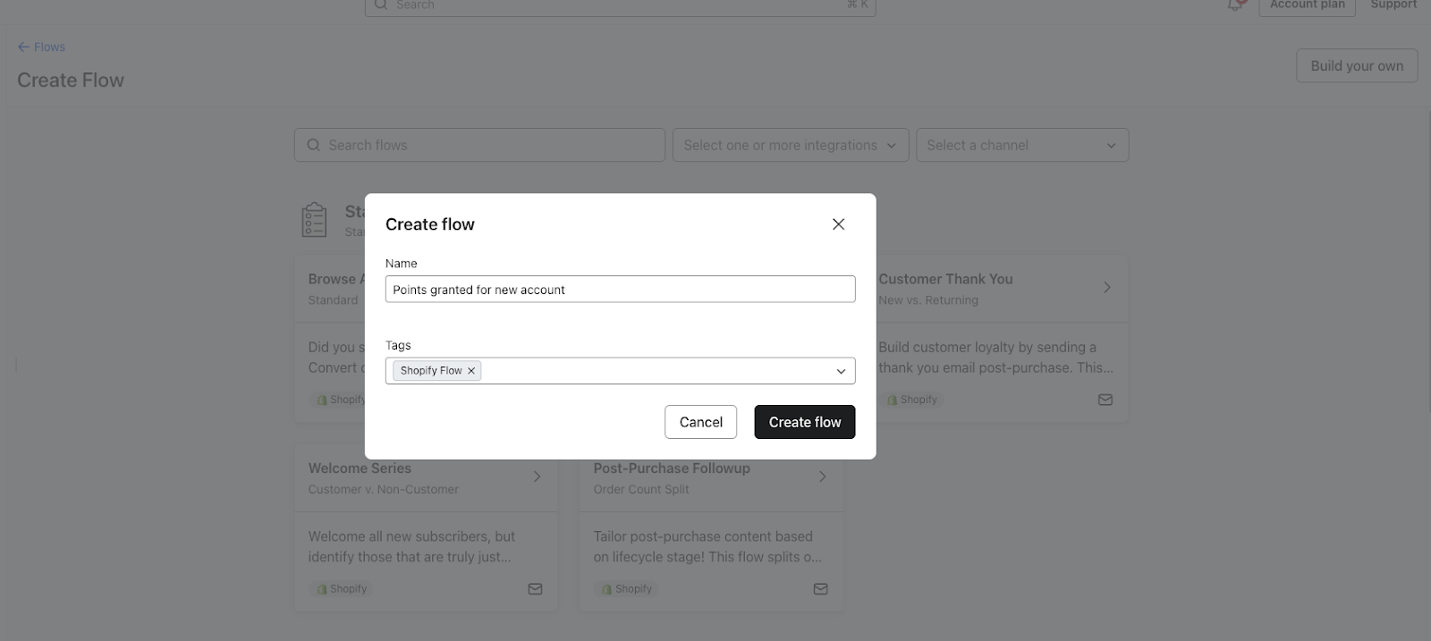Click the Support button

(1393, 5)
